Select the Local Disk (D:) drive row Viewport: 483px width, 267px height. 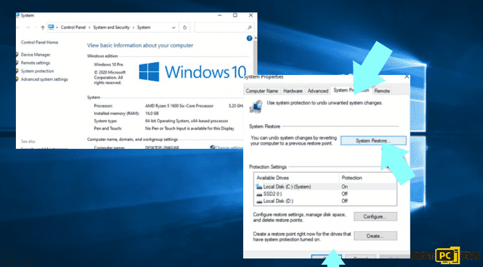[325, 201]
